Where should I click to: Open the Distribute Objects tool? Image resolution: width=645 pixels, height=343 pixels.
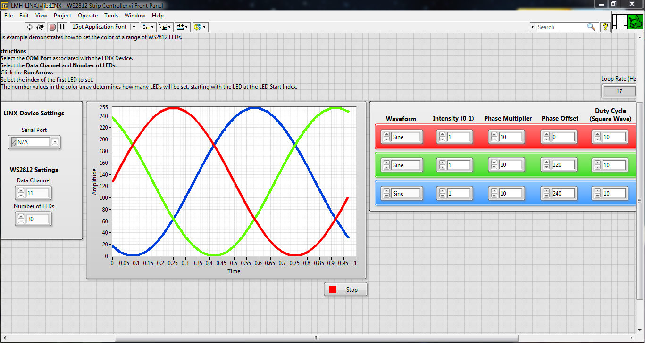[x=165, y=27]
